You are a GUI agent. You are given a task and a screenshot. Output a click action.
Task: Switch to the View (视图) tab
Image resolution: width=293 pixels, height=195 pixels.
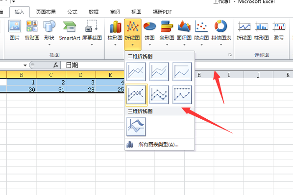136,12
